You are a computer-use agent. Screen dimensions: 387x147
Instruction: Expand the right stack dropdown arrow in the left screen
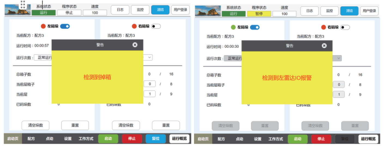point(150,58)
